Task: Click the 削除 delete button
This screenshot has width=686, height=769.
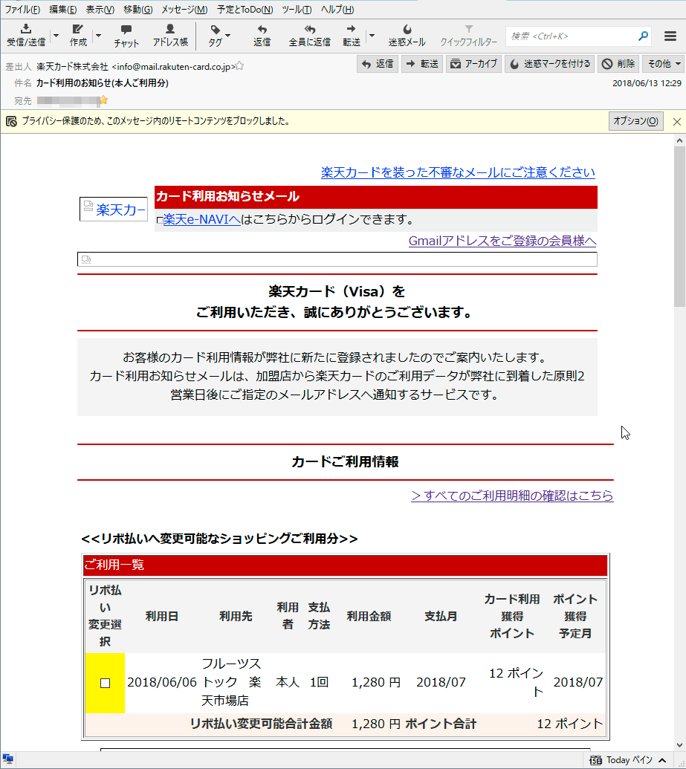Action: pyautogui.click(x=618, y=64)
